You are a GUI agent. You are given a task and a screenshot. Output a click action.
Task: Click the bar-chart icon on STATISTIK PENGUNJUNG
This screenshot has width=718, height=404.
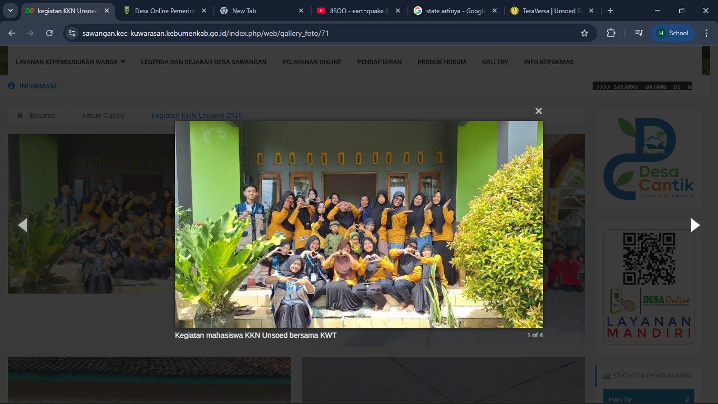tap(607, 376)
